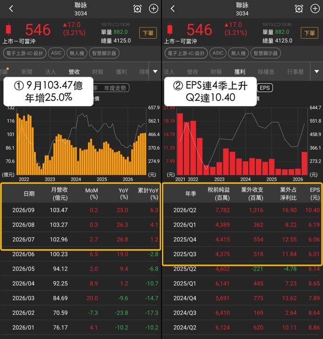Select the 營收 tab in left panel

pos(74,72)
